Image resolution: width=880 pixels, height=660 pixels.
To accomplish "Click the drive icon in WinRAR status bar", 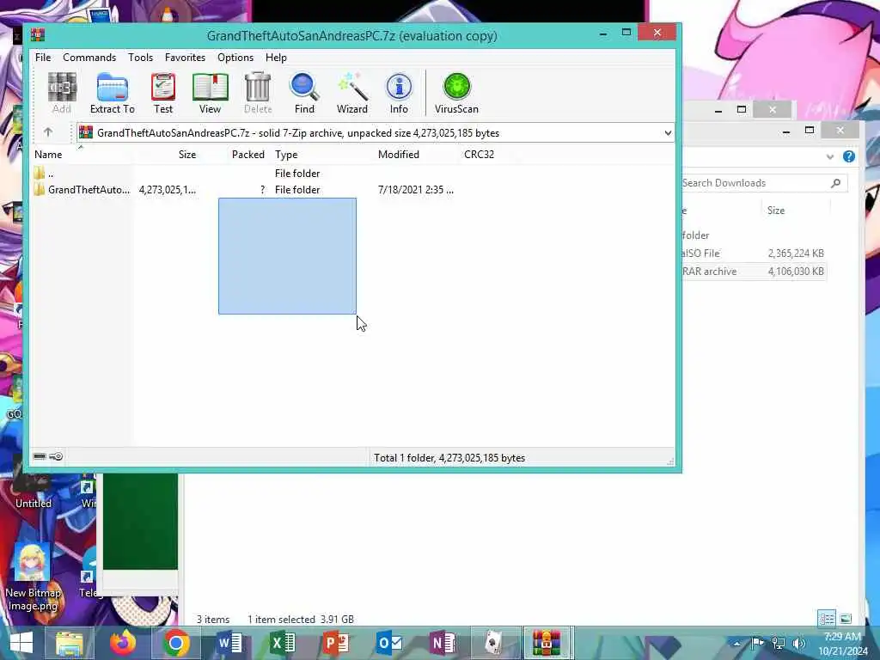I will point(40,456).
